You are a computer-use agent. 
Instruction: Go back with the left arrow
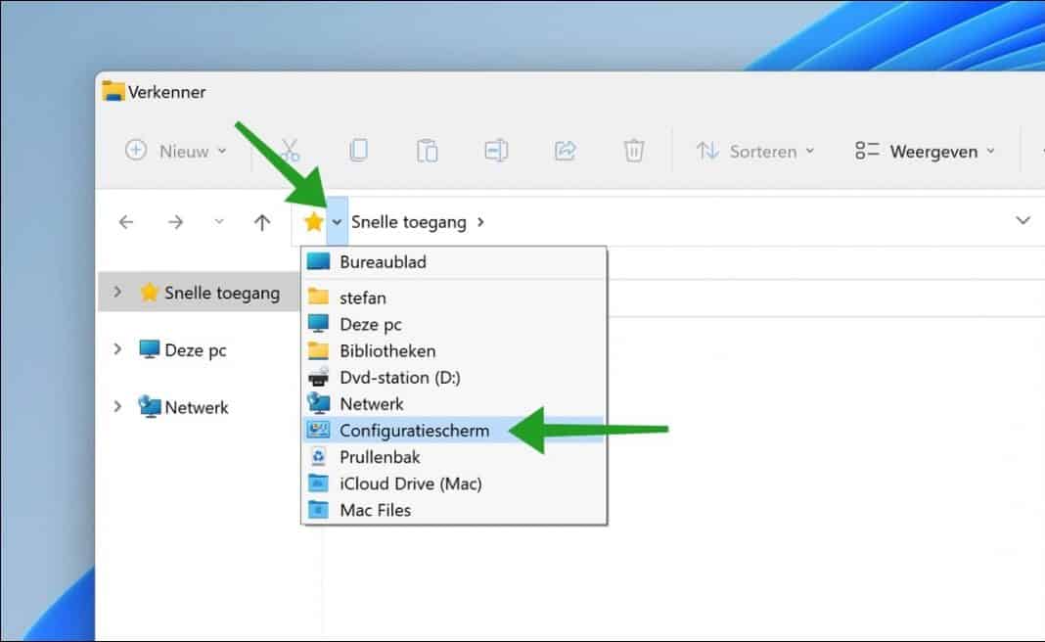(126, 222)
